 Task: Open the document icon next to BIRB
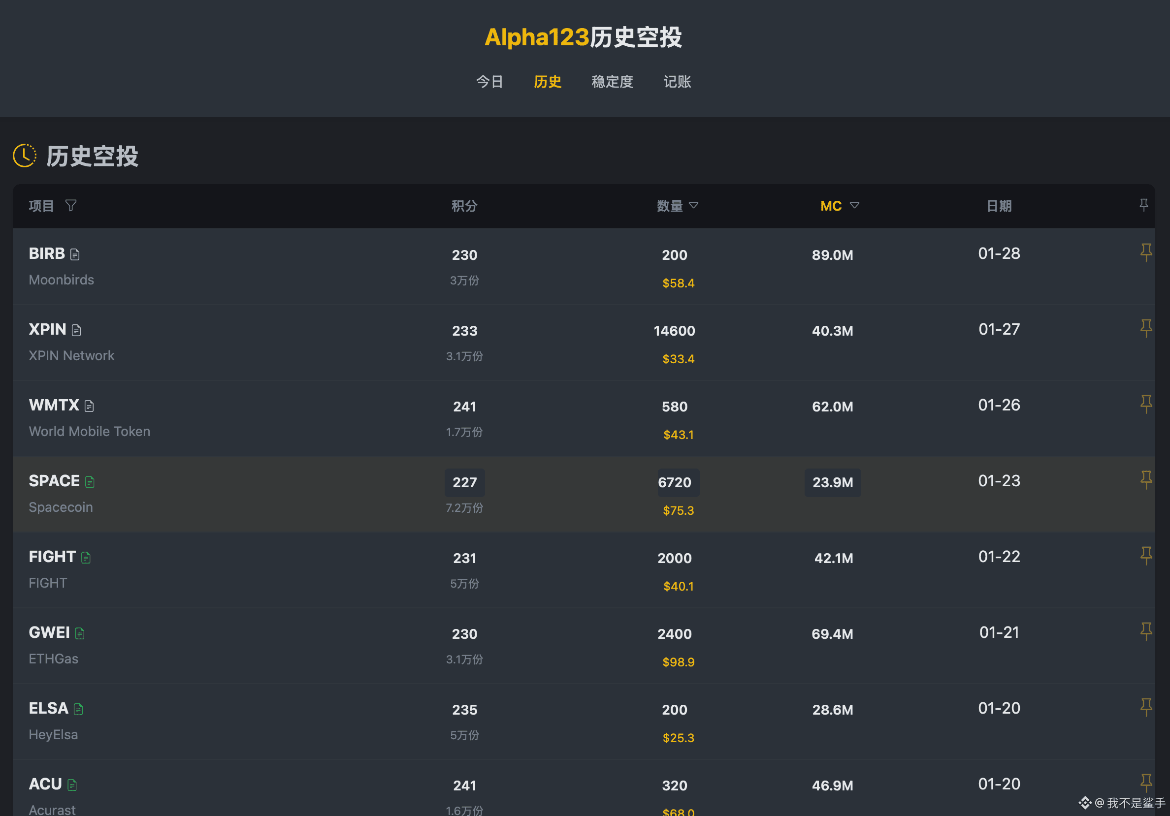[75, 254]
